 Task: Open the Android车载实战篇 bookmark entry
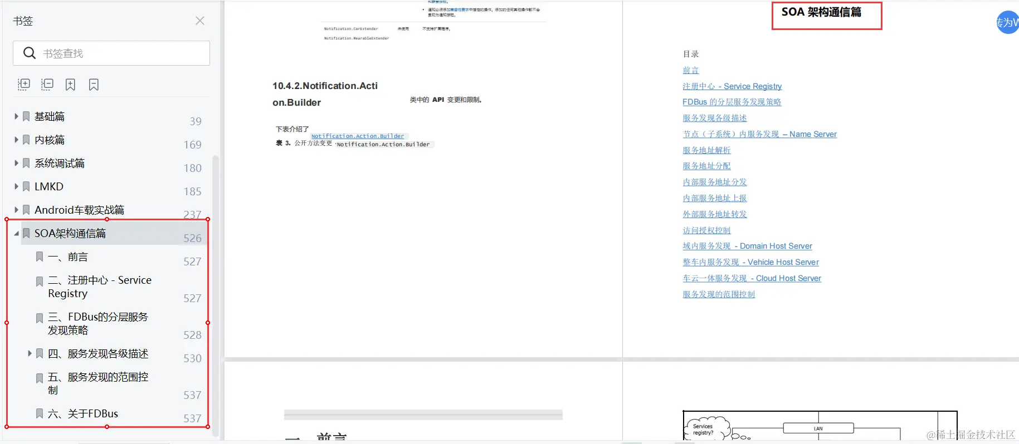(79, 210)
